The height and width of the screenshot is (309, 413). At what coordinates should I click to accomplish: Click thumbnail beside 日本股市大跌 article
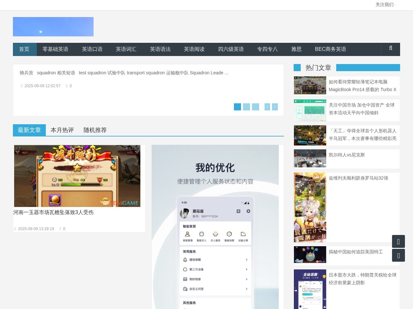(310, 289)
